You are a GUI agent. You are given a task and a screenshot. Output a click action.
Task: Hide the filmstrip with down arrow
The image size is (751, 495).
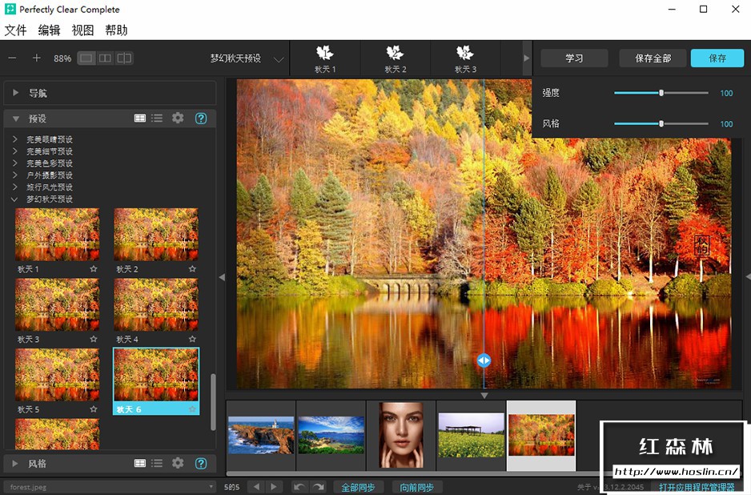[x=484, y=396]
